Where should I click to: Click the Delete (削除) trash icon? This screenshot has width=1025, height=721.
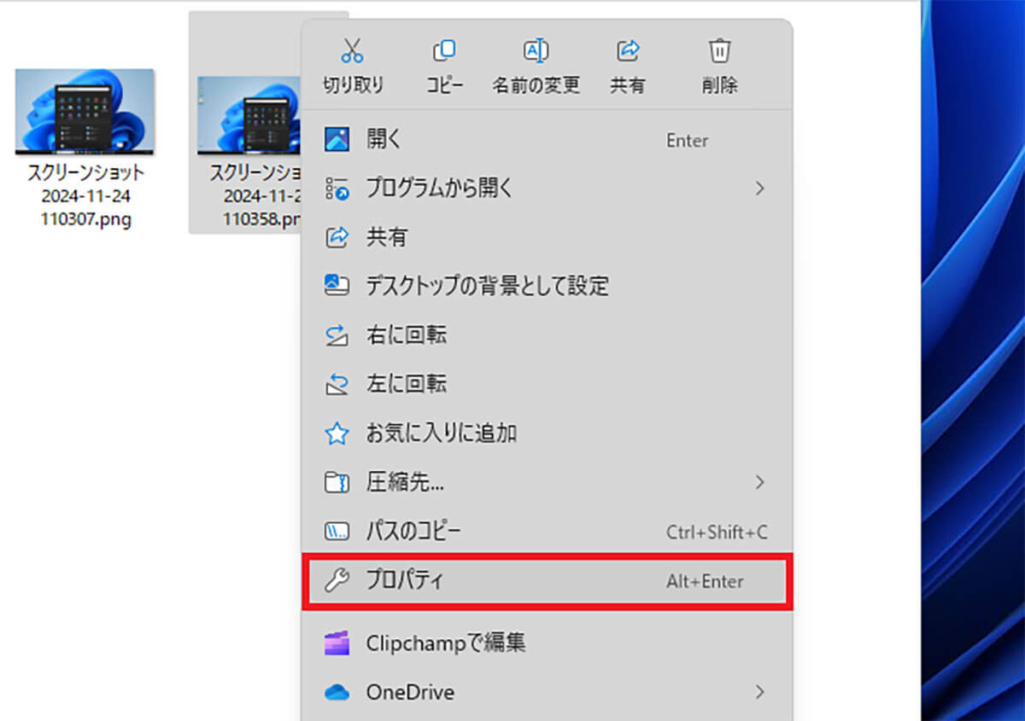[x=719, y=50]
